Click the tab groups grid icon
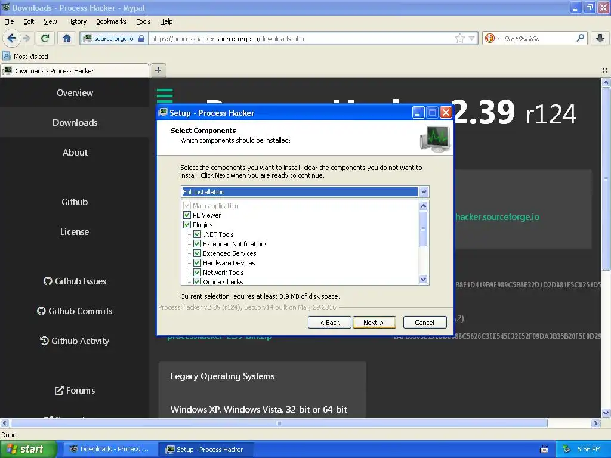 point(605,70)
